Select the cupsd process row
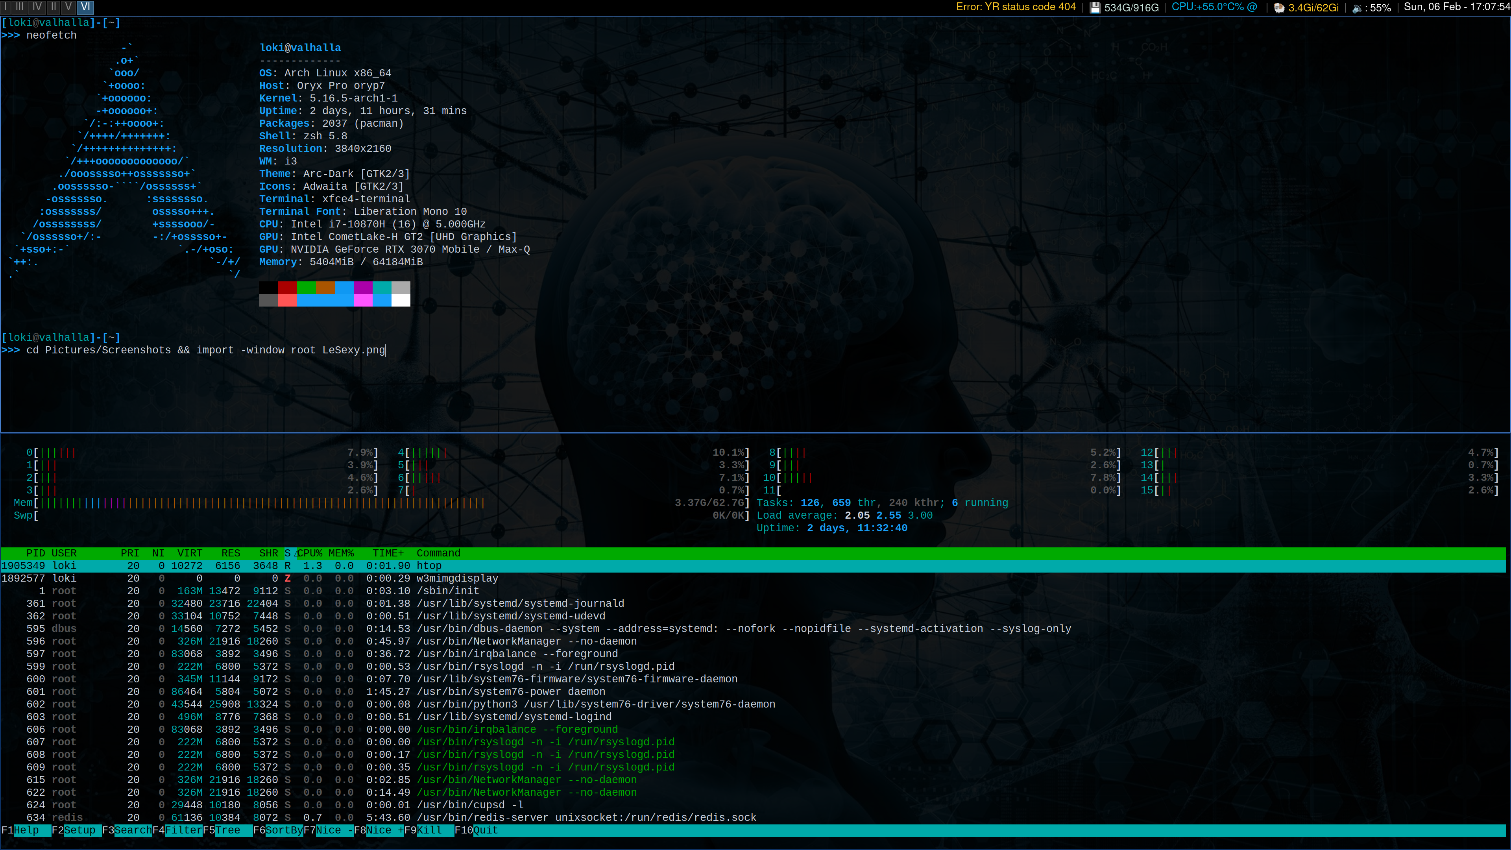The height and width of the screenshot is (850, 1511). coord(753,805)
